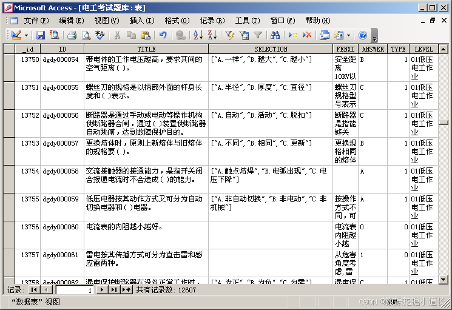Viewport: 452px width, 310px height.
Task: Select the LEVEL column header
Action: [423, 49]
